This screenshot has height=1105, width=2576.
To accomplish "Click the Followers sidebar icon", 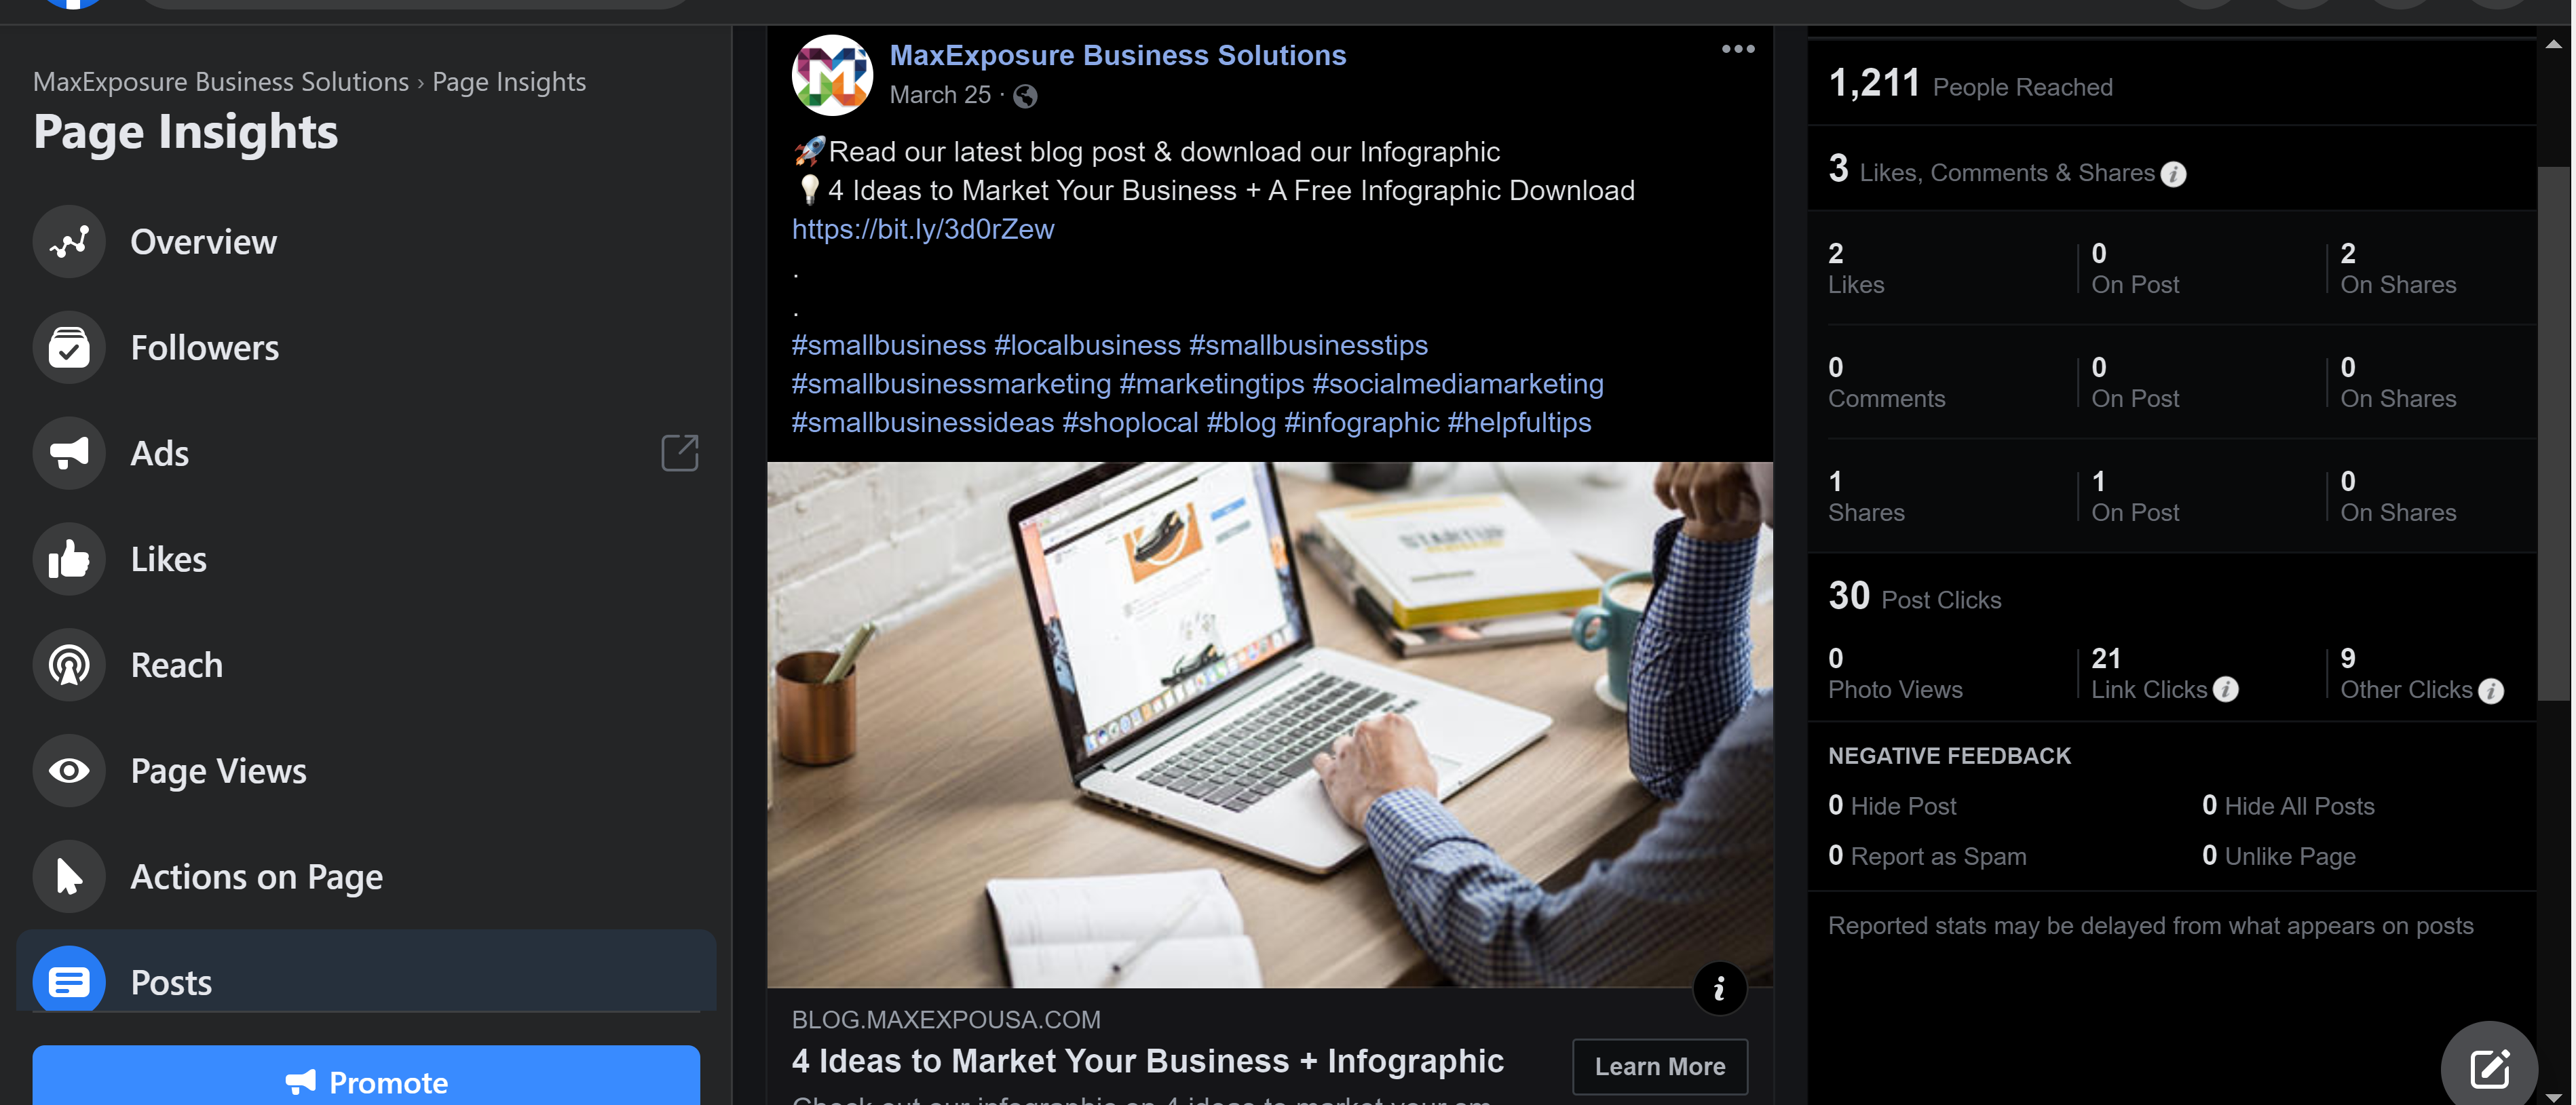I will [x=69, y=347].
